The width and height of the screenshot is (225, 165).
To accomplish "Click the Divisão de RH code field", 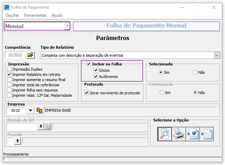I will click(x=22, y=126).
